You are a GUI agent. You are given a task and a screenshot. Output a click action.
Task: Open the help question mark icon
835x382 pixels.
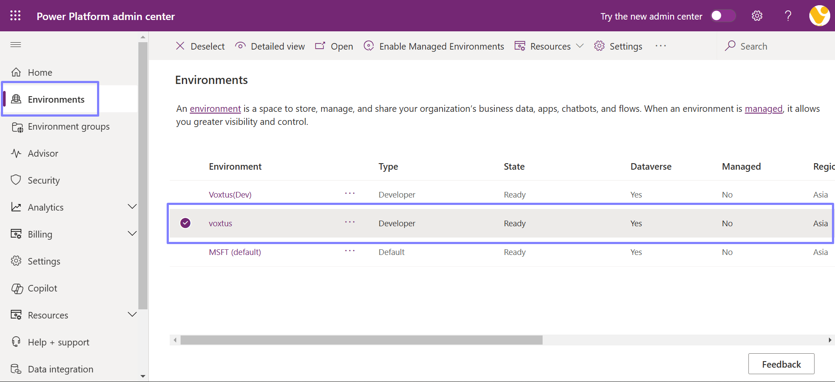(788, 16)
